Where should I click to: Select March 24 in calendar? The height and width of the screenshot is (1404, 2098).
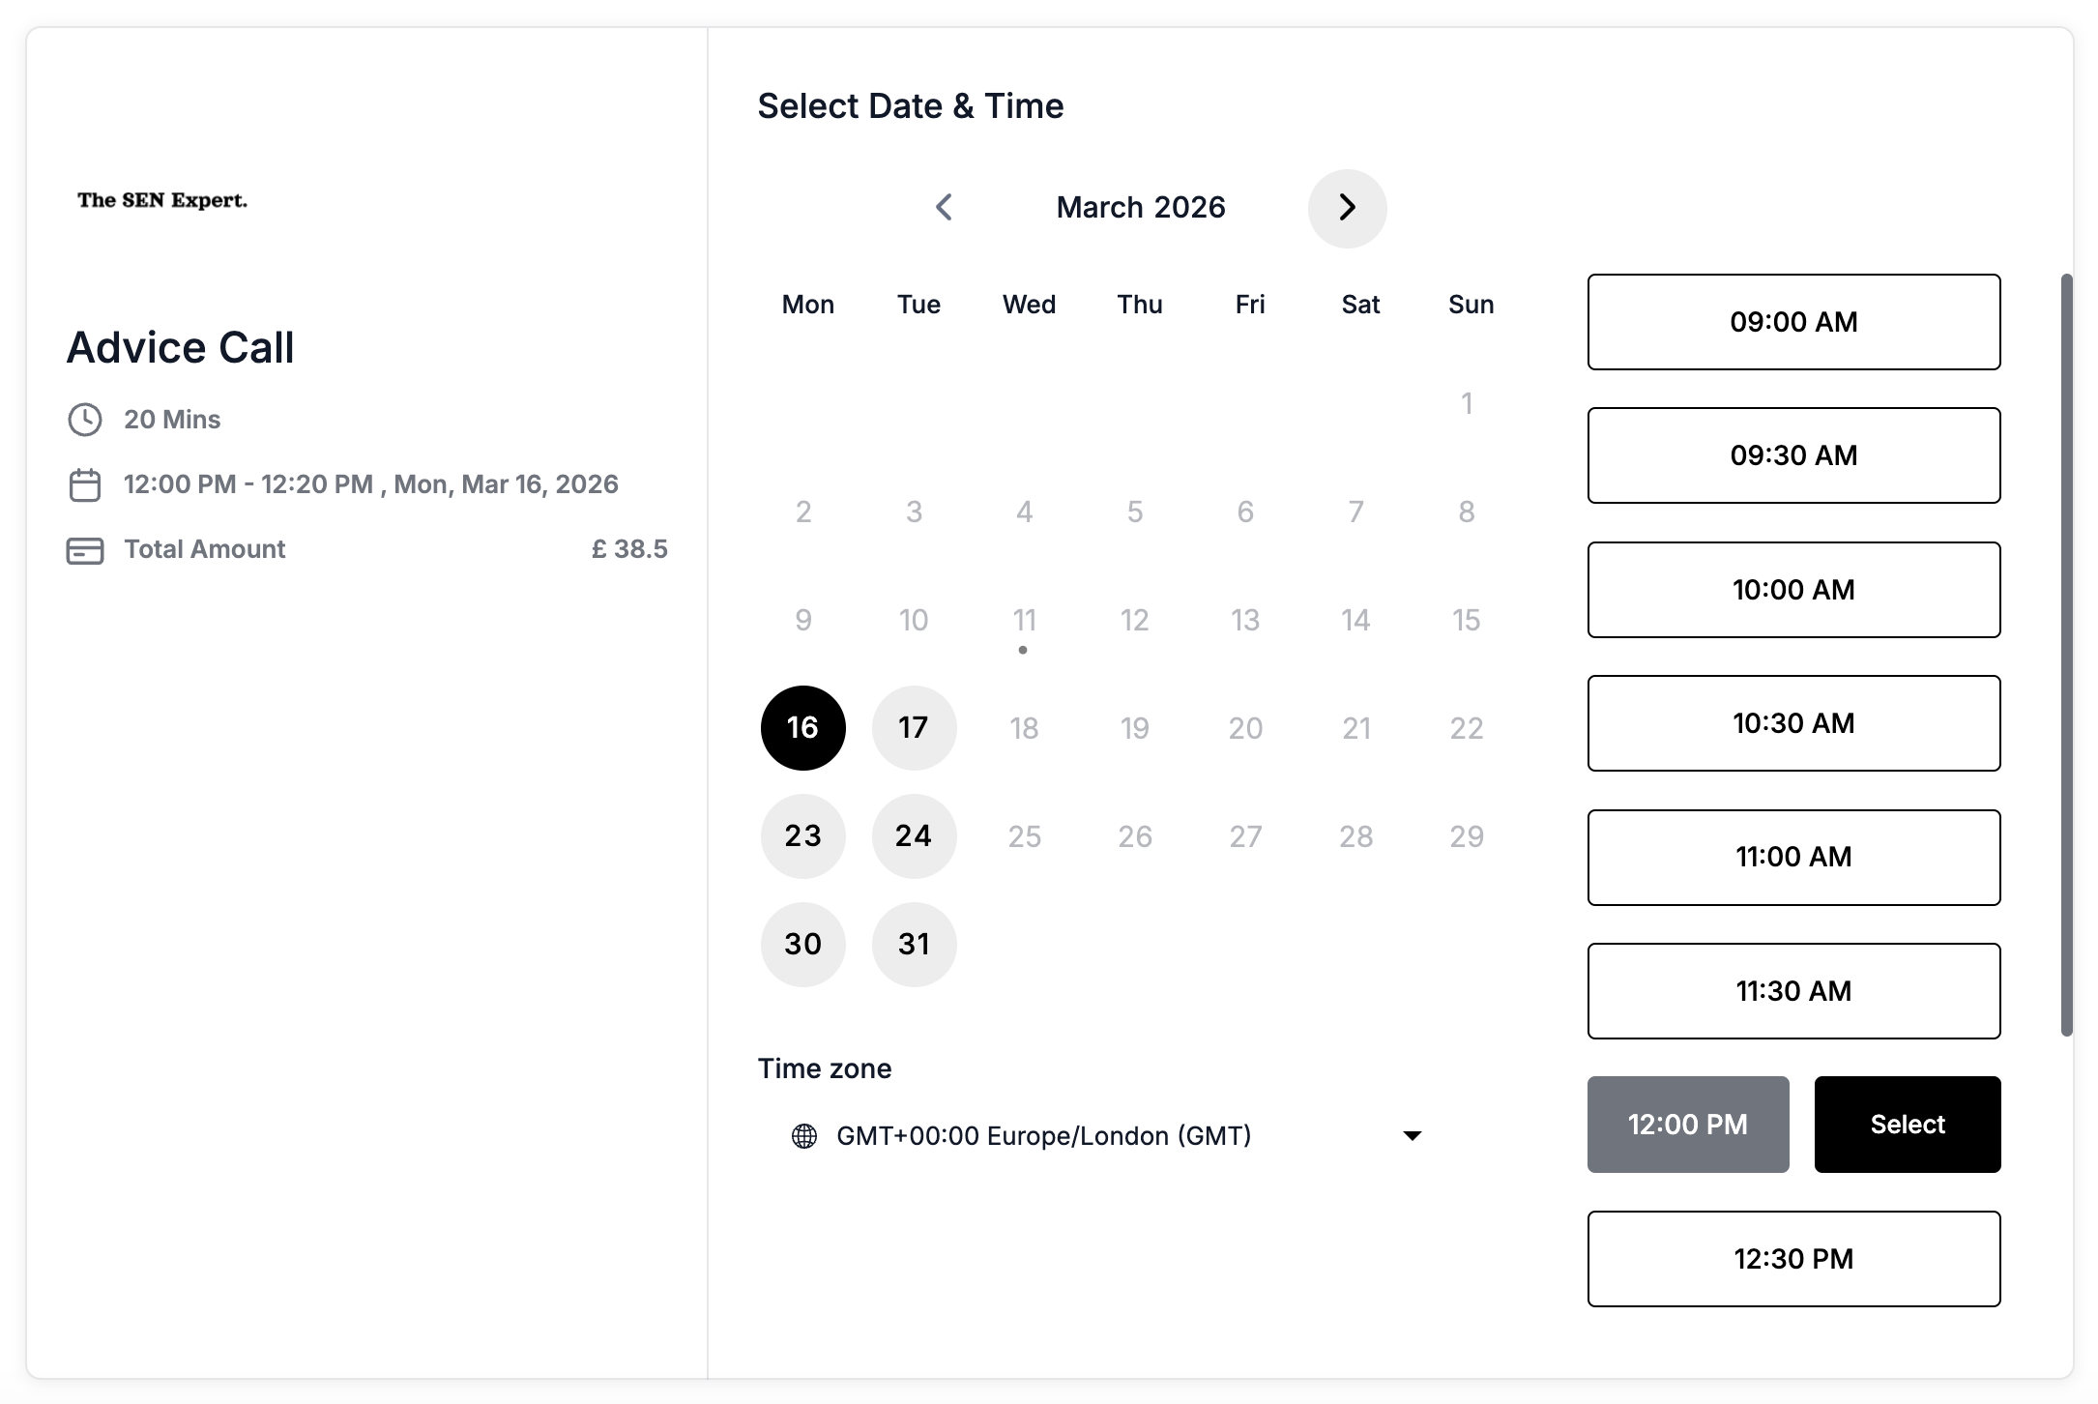(x=914, y=836)
